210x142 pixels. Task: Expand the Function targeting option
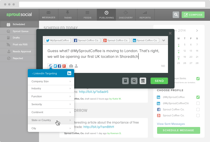click(51, 96)
